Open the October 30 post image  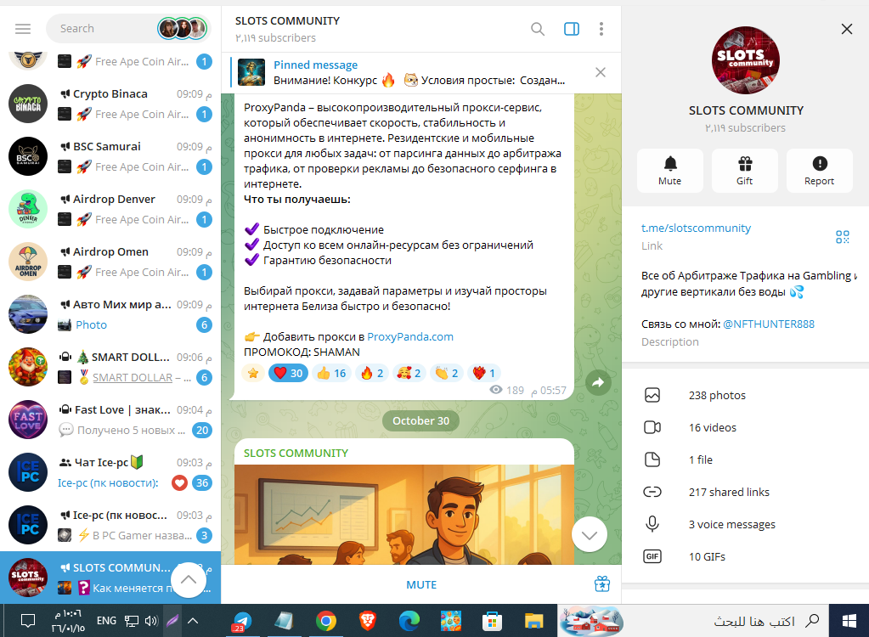pyautogui.click(x=404, y=515)
